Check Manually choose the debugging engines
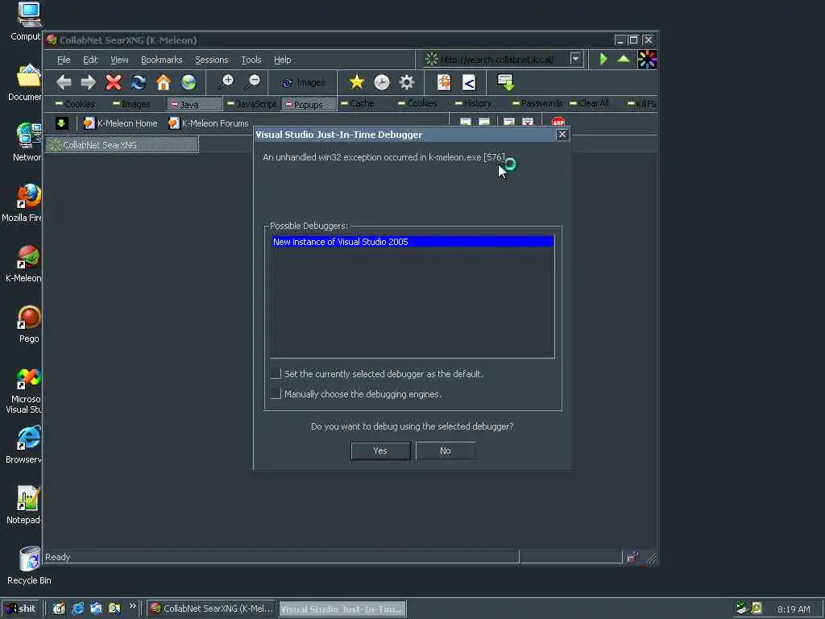Screen dimensions: 825x619 coord(276,393)
